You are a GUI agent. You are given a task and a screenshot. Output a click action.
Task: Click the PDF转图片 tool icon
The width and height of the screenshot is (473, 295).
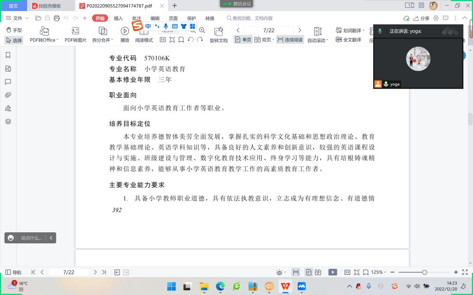coord(75,31)
